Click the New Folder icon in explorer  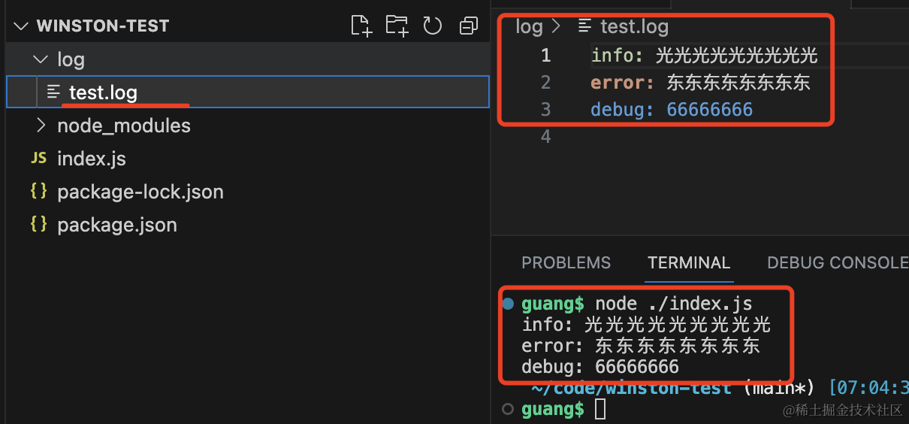tap(397, 26)
